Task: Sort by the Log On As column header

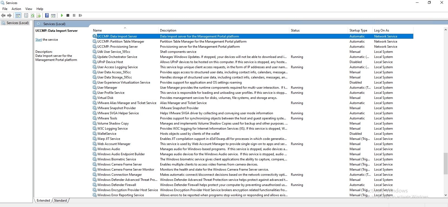Action: (393, 30)
